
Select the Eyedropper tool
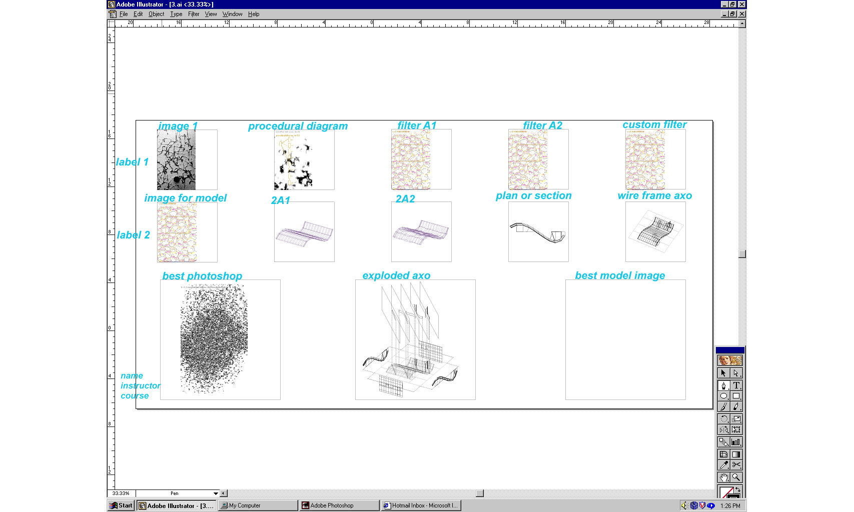tap(723, 465)
